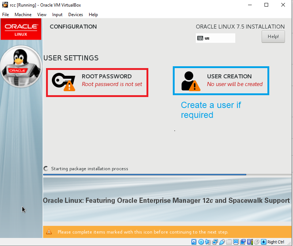293x246 pixels.
Task: Click the Oracle Enterprise Manager banner
Action: [x=167, y=200]
